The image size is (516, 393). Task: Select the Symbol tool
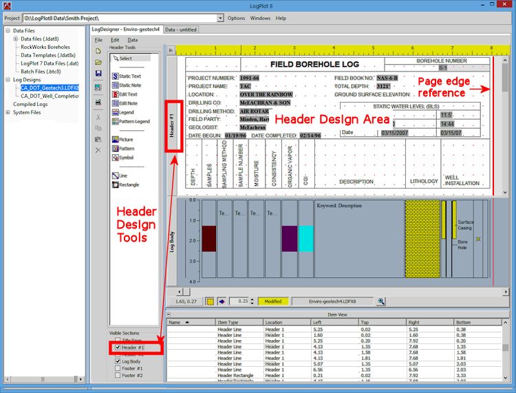click(122, 158)
